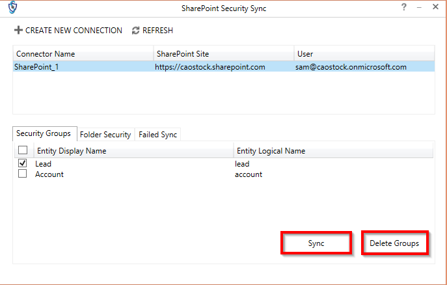Click the User column header
Image resolution: width=447 pixels, height=285 pixels.
[x=364, y=53]
